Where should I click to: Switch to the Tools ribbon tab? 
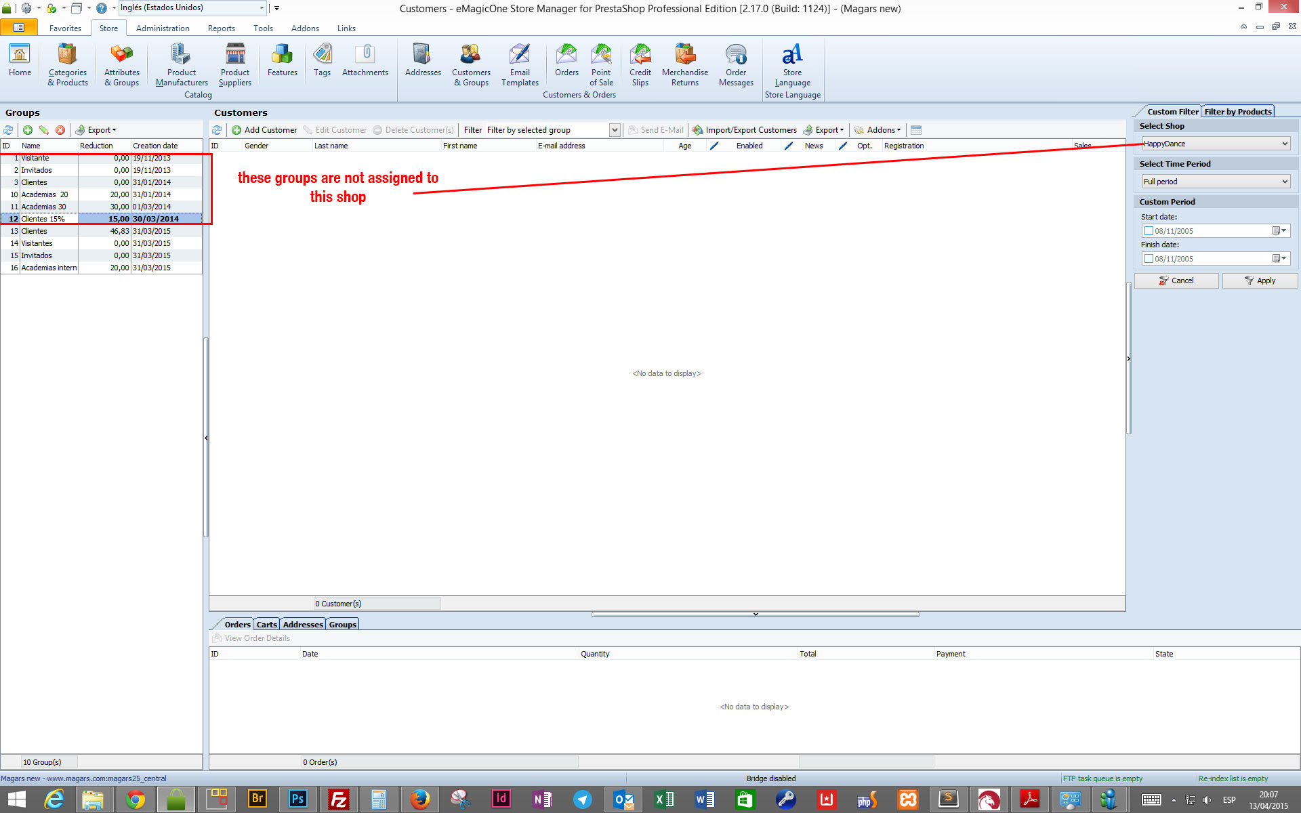click(x=263, y=28)
